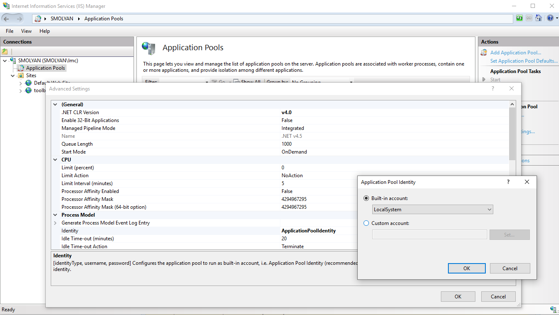Select the Limit (percent) row
The height and width of the screenshot is (315, 559).
point(280,168)
